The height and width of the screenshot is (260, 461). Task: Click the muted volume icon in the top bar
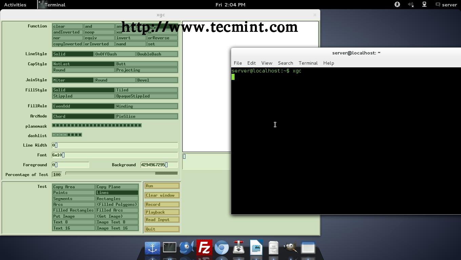tap(410, 5)
